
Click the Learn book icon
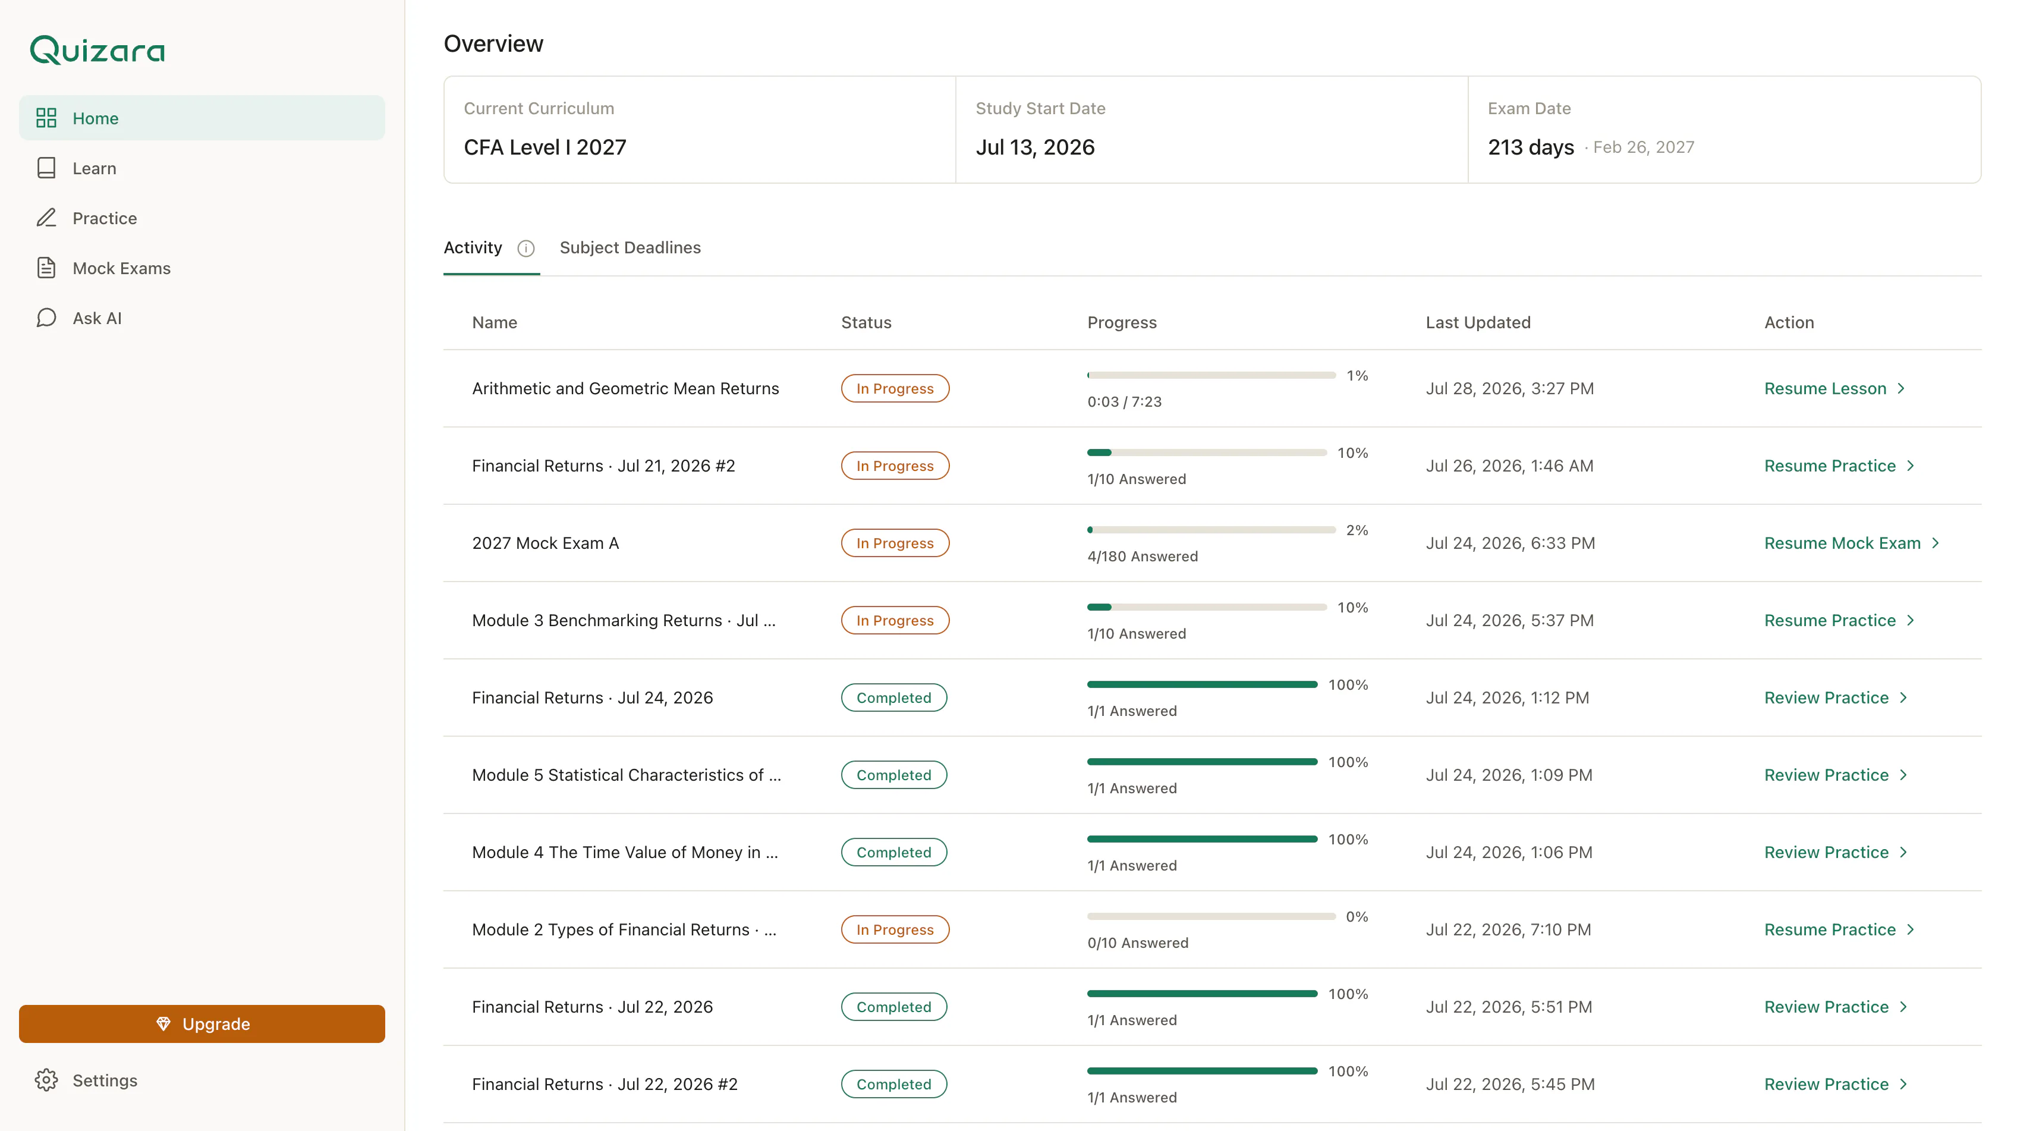(x=46, y=168)
